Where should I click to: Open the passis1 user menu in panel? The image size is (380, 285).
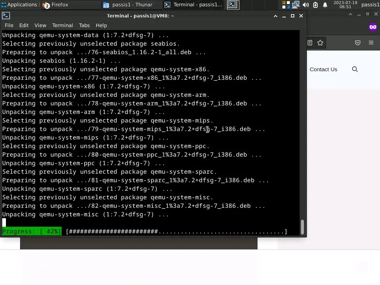370,4
